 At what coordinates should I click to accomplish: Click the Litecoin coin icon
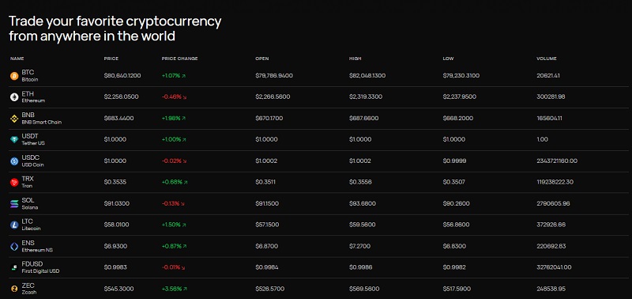pos(14,225)
